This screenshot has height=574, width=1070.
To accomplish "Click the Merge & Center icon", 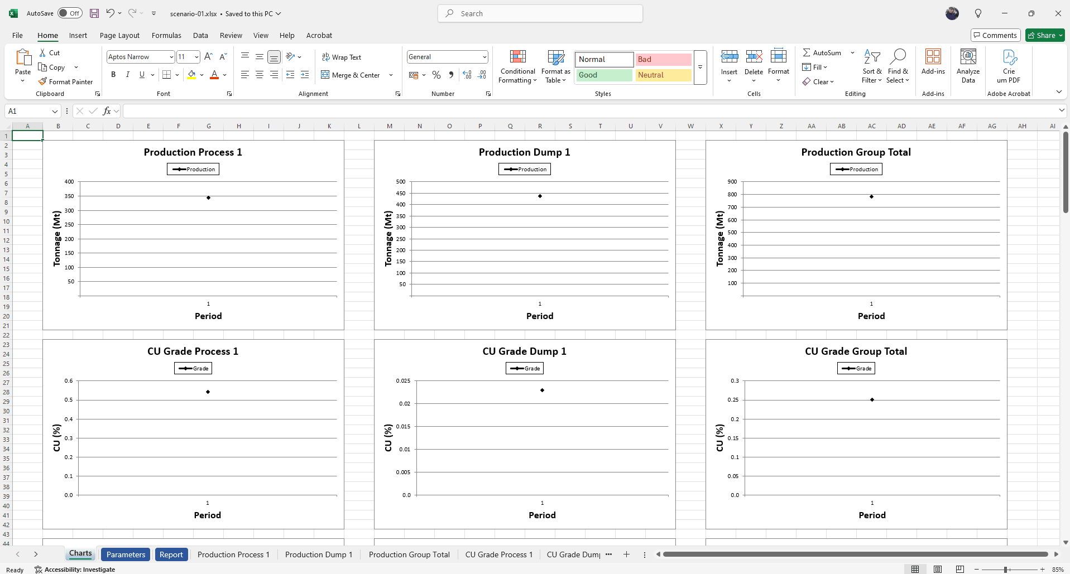I will (x=325, y=75).
